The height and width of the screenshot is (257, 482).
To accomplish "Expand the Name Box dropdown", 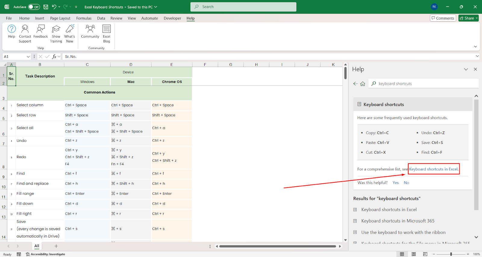I will click(x=28, y=57).
